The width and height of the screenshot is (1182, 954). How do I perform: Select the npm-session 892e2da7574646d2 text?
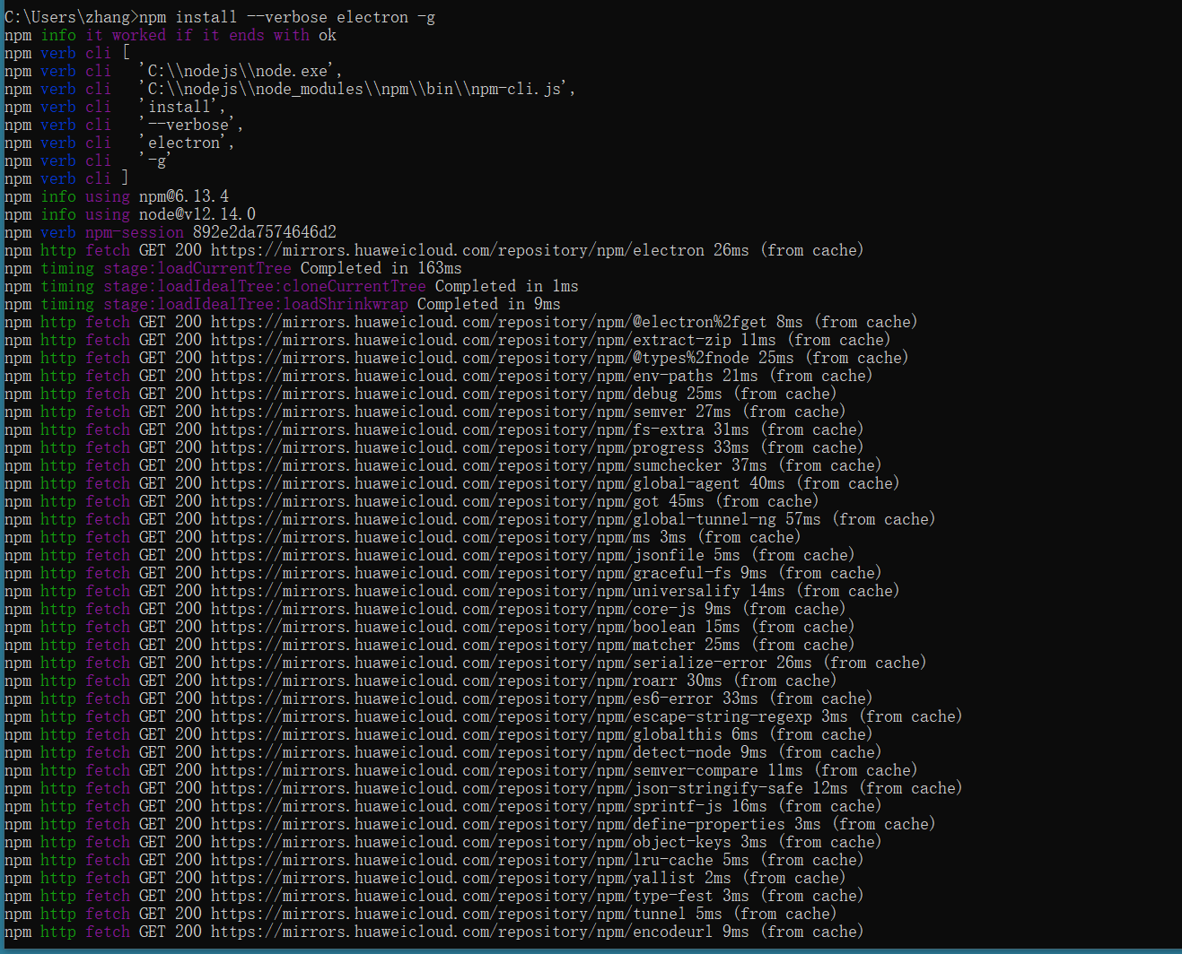tap(211, 232)
